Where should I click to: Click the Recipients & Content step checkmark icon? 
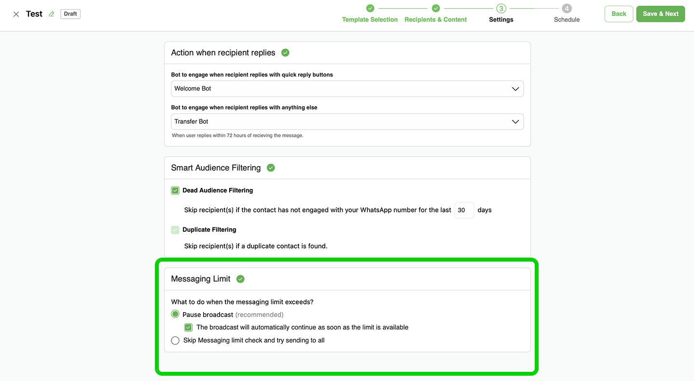coord(436,8)
